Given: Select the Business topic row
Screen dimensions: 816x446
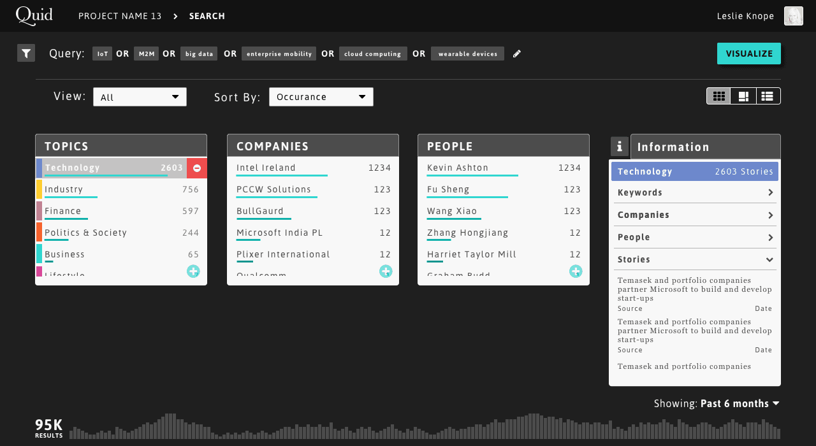Looking at the screenshot, I should click(x=121, y=255).
